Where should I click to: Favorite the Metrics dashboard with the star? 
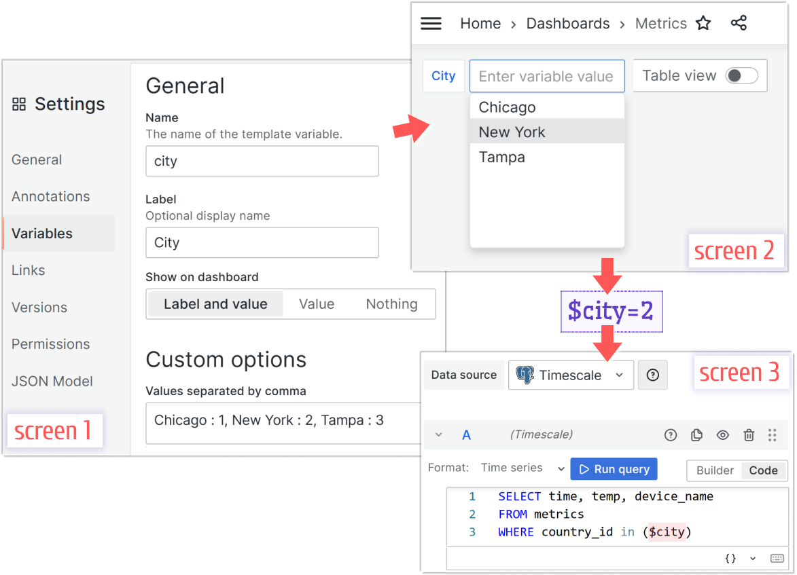click(x=703, y=22)
